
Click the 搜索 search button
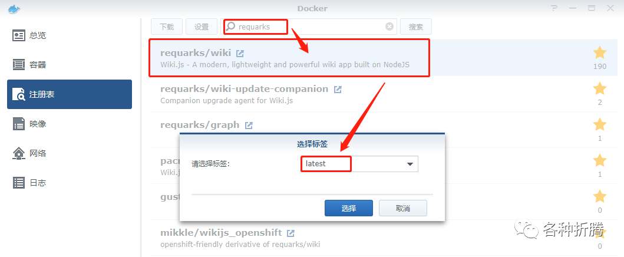[416, 27]
